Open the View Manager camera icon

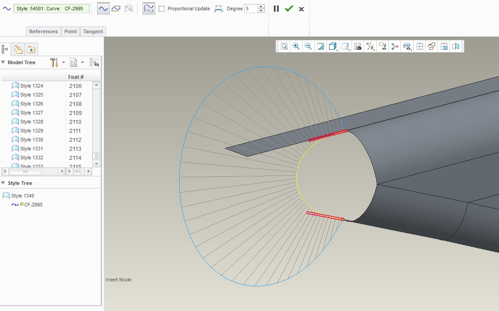[358, 46]
